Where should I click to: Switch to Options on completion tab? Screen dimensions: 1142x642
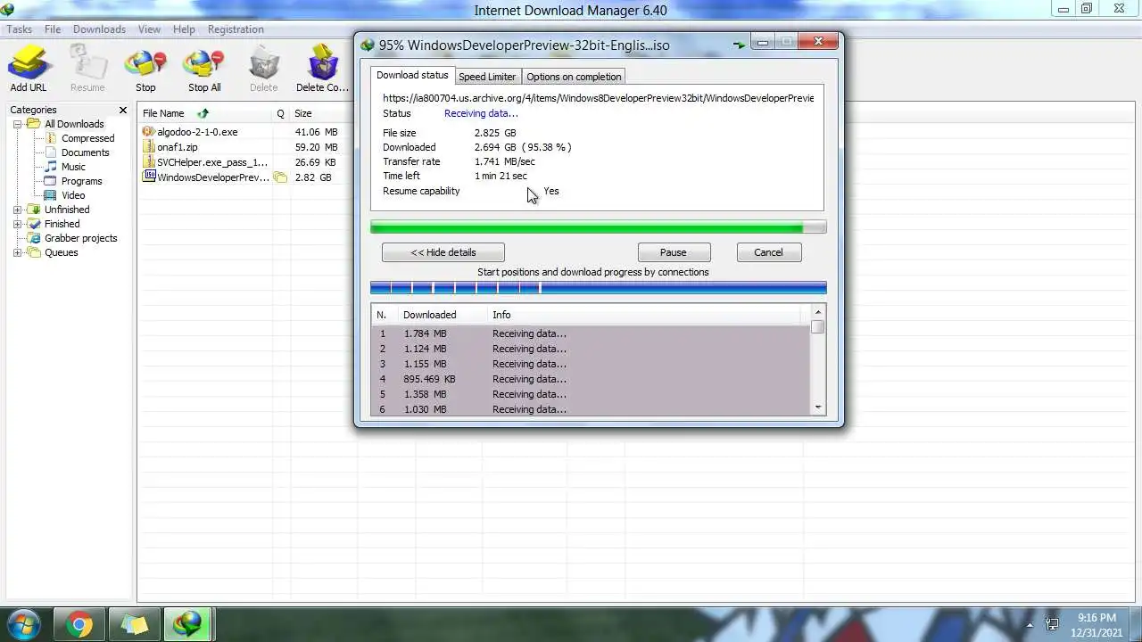(574, 77)
